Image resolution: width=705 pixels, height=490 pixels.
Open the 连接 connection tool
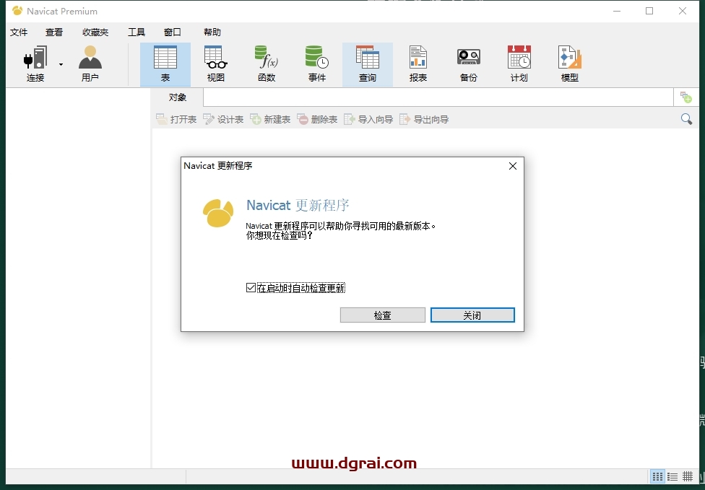35,64
